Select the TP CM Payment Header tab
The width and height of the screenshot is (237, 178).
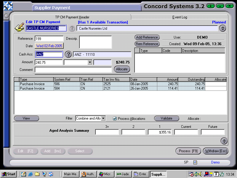point(72,17)
